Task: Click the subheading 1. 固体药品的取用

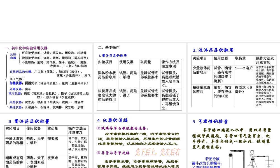Action: pos(113,55)
